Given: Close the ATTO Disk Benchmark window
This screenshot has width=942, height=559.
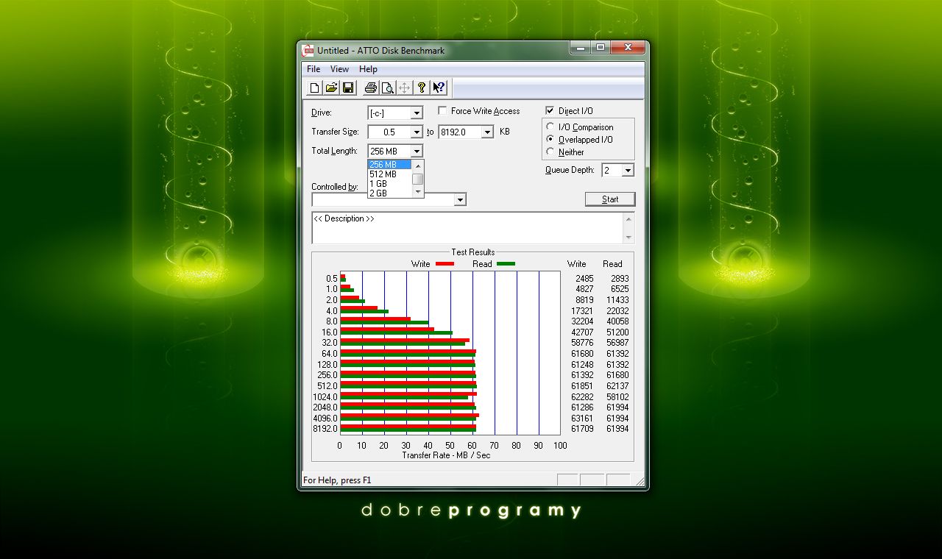Looking at the screenshot, I should [628, 48].
